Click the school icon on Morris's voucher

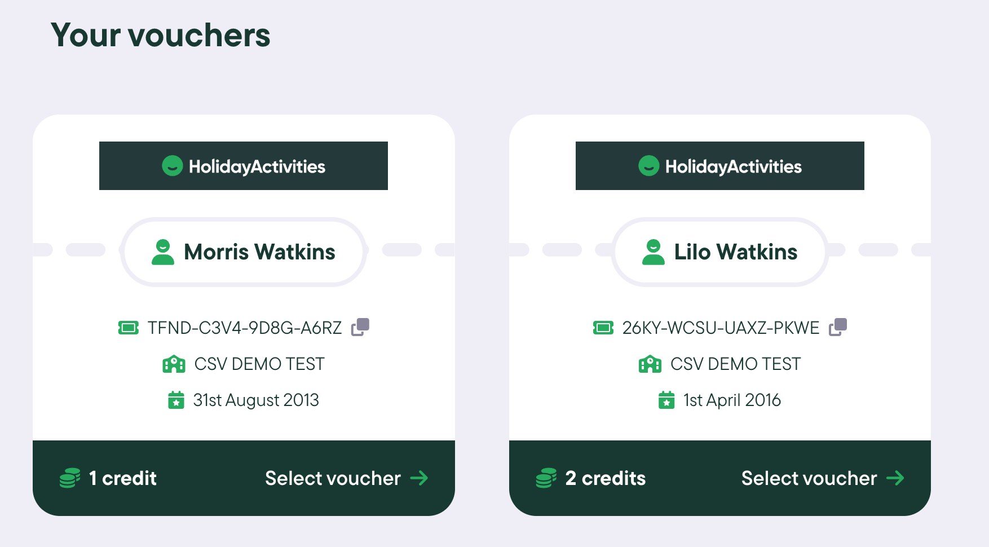[x=174, y=364]
